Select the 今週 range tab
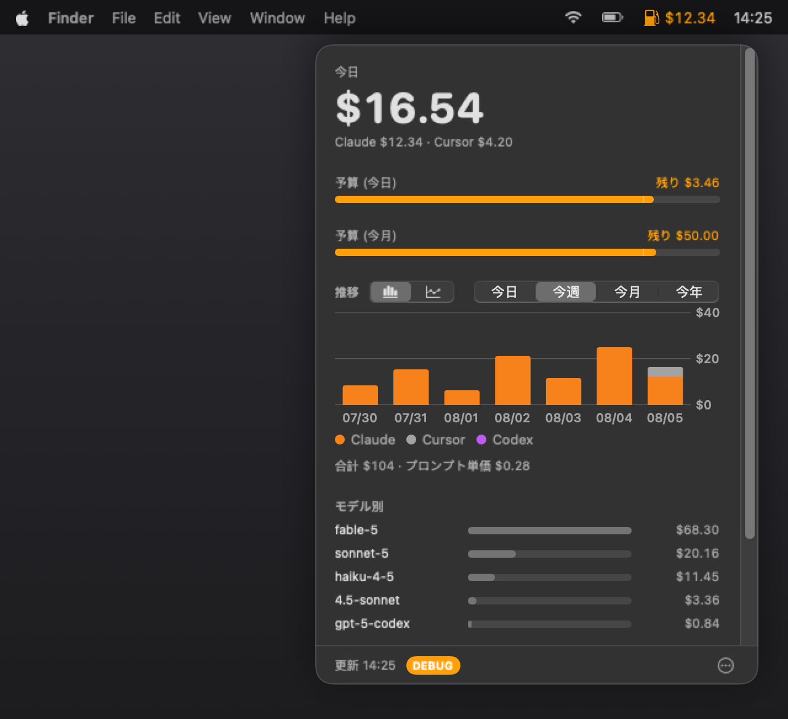 coord(566,292)
